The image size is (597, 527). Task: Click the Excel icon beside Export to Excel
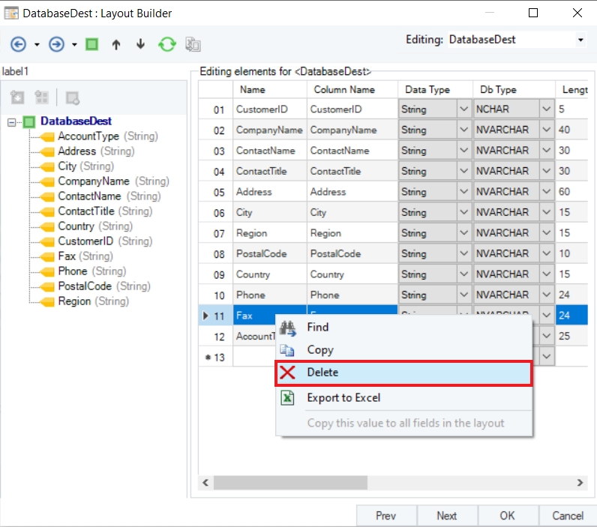click(287, 398)
